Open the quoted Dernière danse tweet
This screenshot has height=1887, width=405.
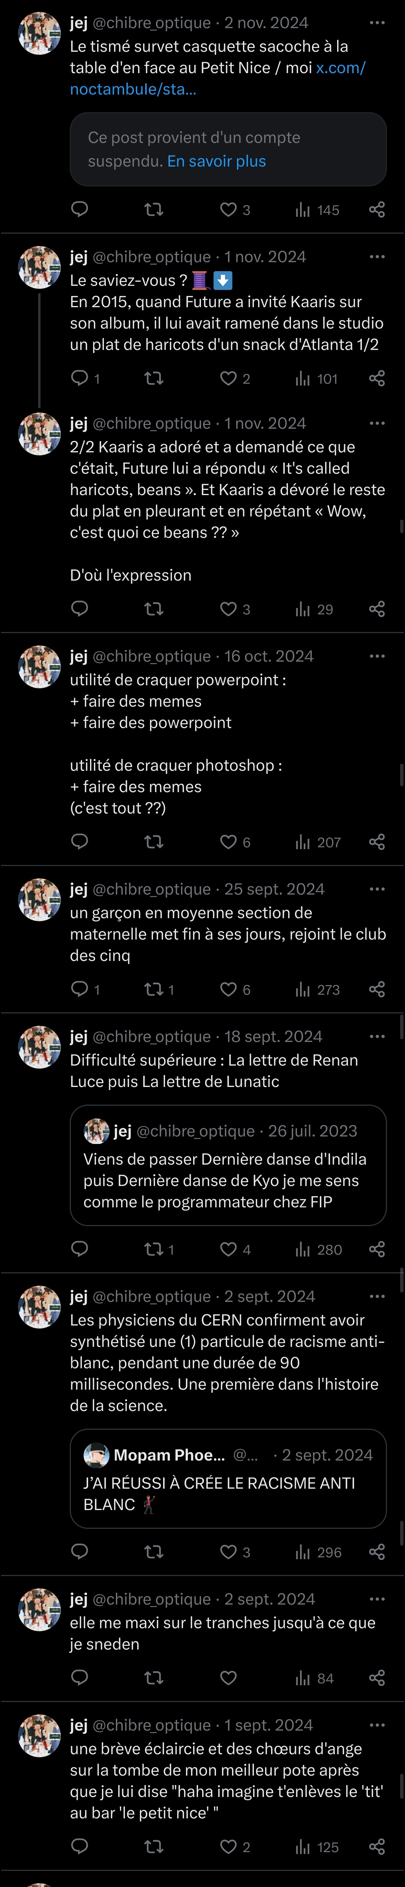(228, 1165)
